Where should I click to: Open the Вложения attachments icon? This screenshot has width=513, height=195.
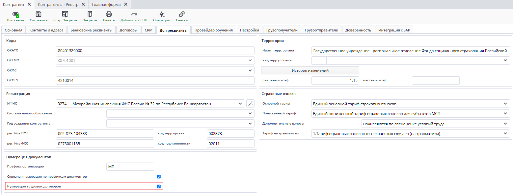tap(15, 14)
